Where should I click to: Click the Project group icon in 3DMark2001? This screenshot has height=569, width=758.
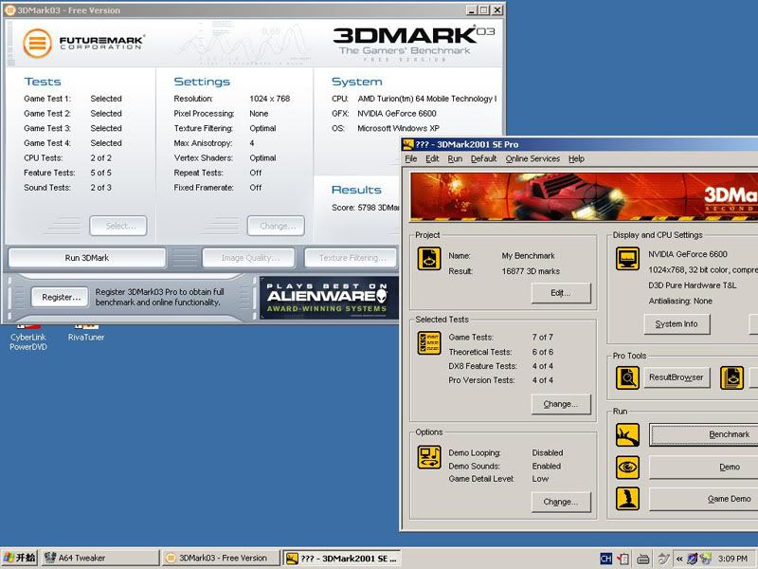point(429,259)
